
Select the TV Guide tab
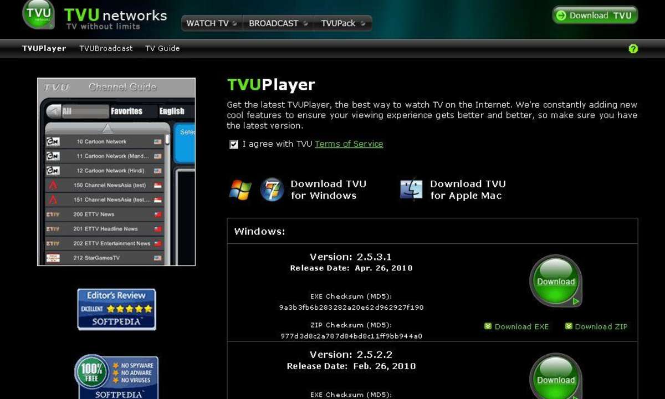162,48
